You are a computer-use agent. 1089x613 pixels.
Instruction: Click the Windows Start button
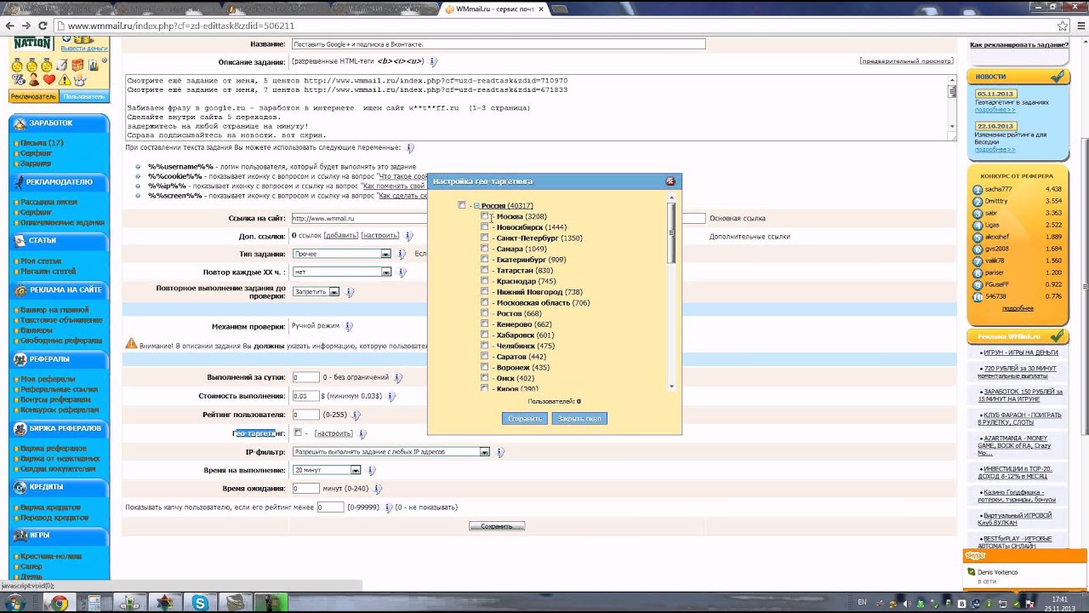[x=14, y=603]
